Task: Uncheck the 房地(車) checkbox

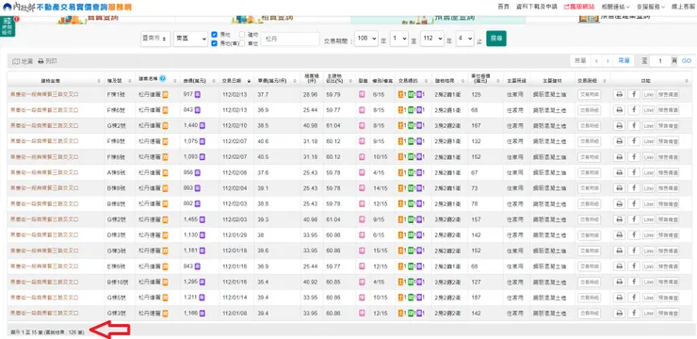Action: pos(214,43)
